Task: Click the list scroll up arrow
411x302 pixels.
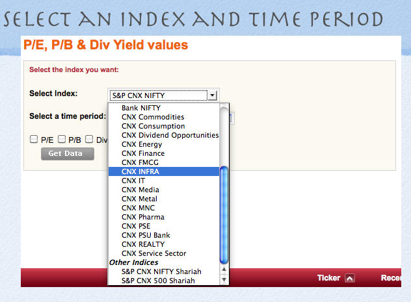Action: [x=224, y=270]
